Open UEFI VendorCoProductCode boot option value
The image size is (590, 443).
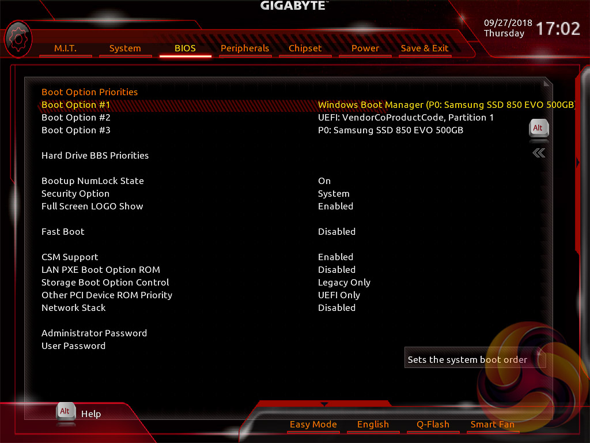(406, 118)
